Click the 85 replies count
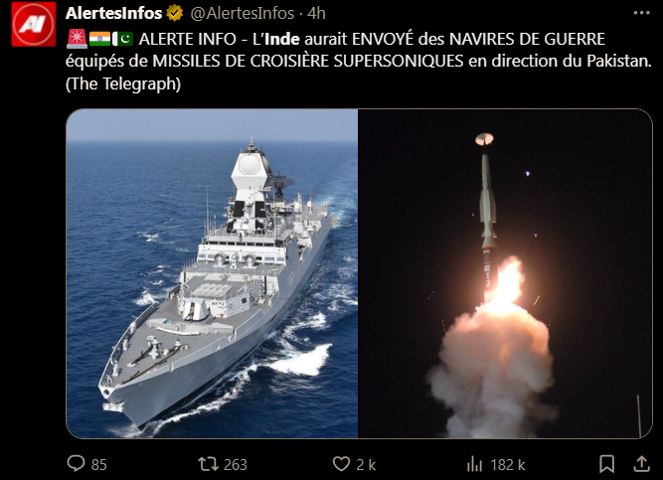 pos(99,465)
